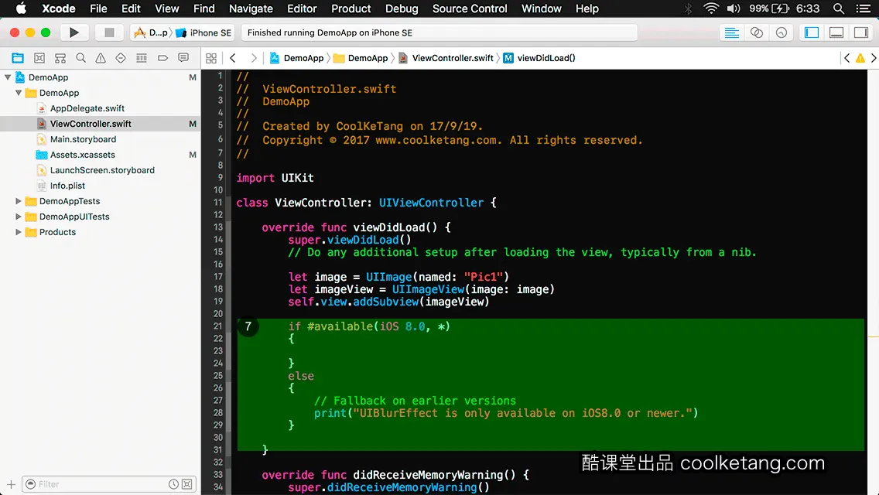Select AppDelegate.swift file

pyautogui.click(x=87, y=108)
